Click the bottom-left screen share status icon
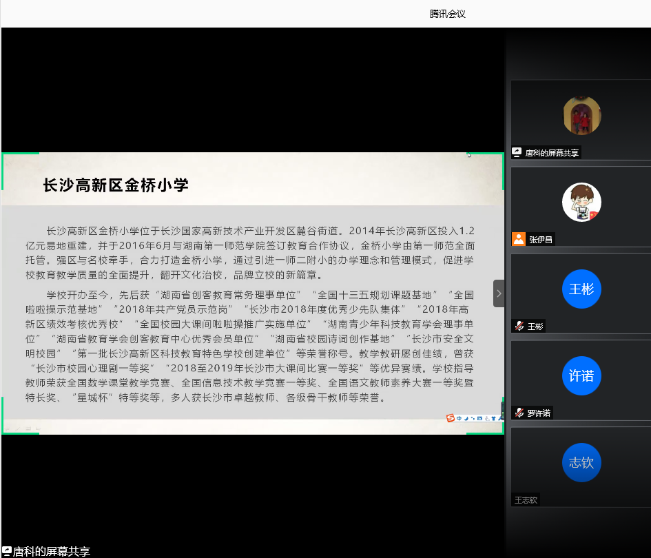The height and width of the screenshot is (558, 651). point(6,551)
